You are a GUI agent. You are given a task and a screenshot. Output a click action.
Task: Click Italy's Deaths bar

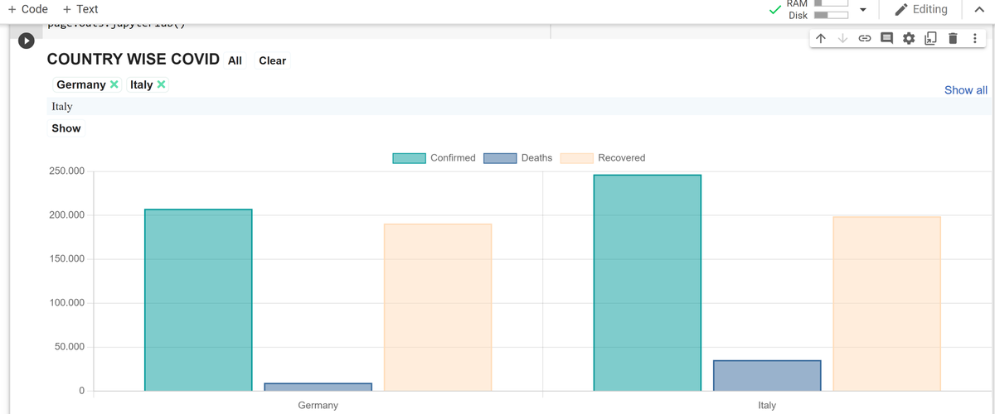767,376
